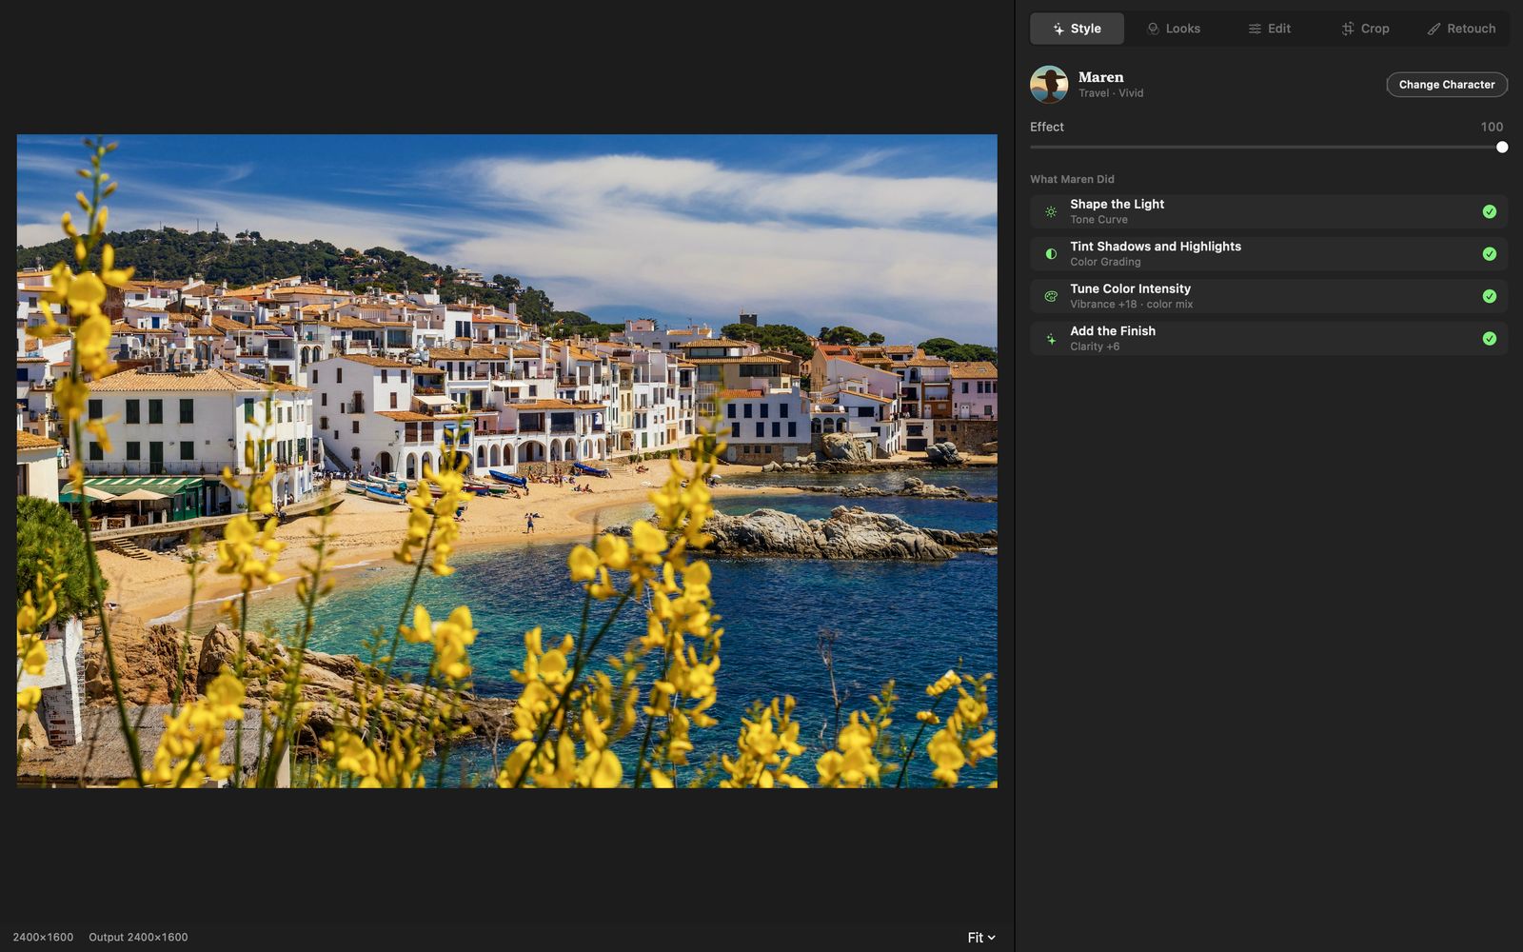Click the Vibrance +18 · color mix subtitle
1523x952 pixels.
point(1131,305)
